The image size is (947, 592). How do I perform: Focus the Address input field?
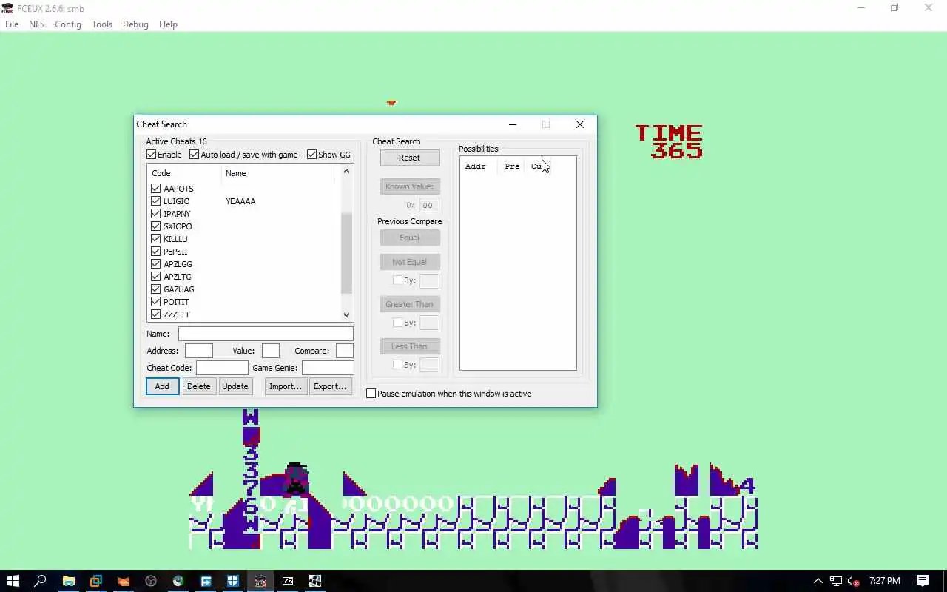[x=199, y=351]
